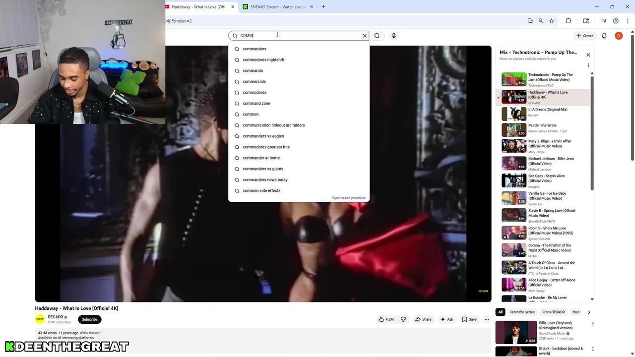Dislike the video with thumbs down

[x=403, y=319]
